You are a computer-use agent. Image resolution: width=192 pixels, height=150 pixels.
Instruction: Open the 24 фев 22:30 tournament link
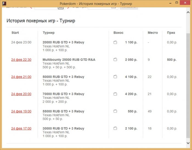pyautogui.click(x=21, y=60)
